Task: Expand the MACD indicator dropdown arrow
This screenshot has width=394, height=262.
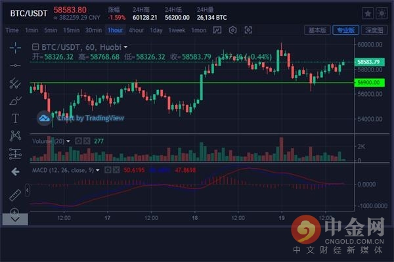Action: tap(98, 170)
